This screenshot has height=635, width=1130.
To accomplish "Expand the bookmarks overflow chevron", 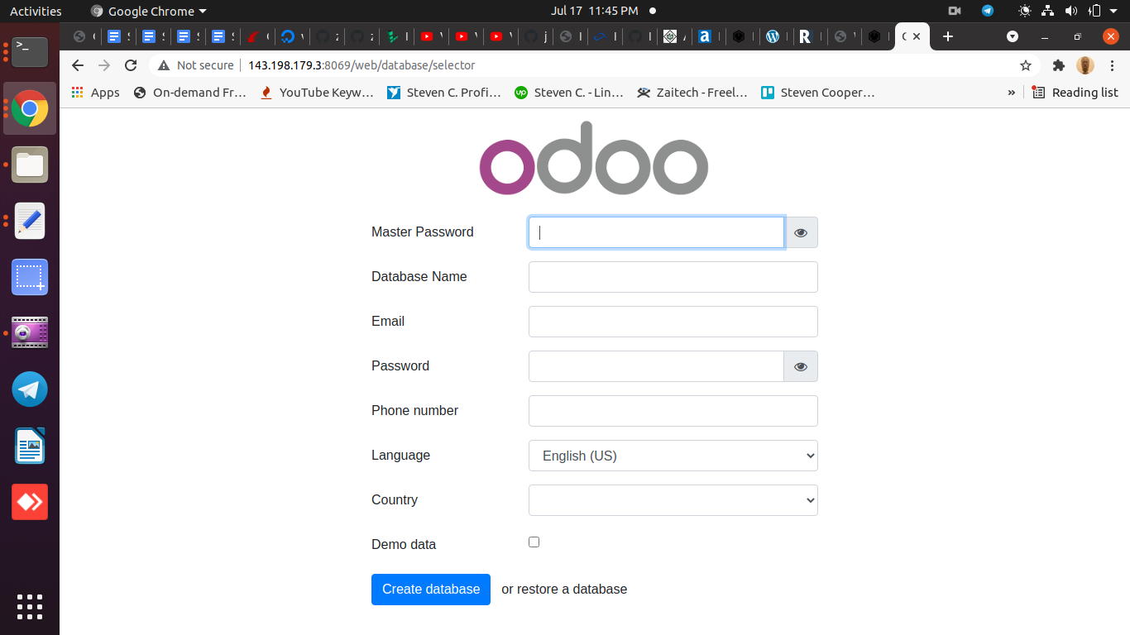I will (1011, 93).
